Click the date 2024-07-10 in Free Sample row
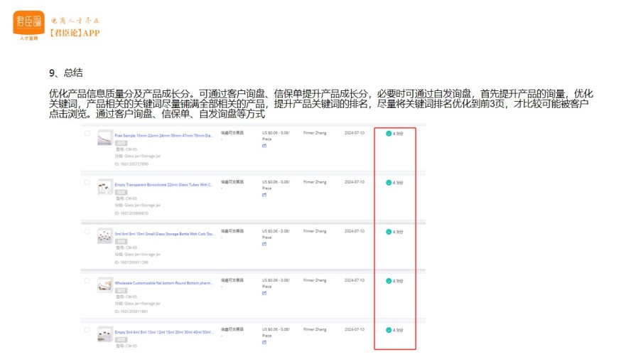Screen dimensions: 643x362 (355, 133)
